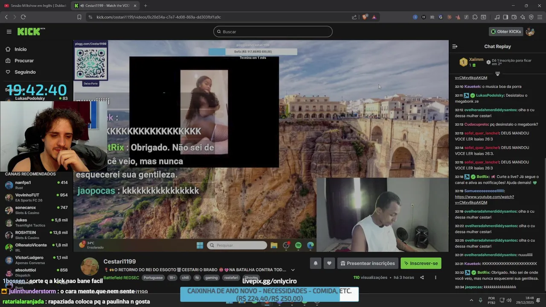Open the G extension icon in the toolbar
The image size is (546, 307).
point(441,17)
